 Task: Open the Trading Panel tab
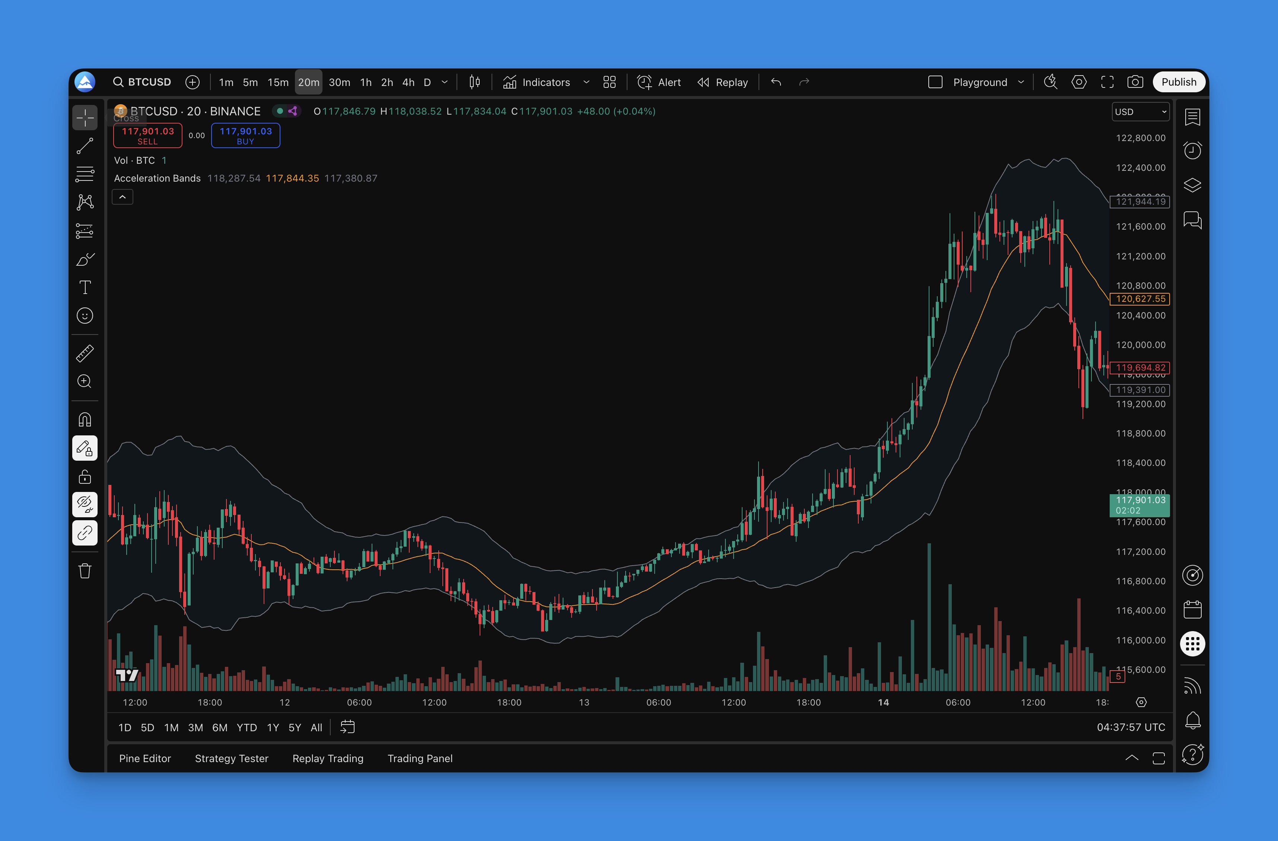click(420, 758)
